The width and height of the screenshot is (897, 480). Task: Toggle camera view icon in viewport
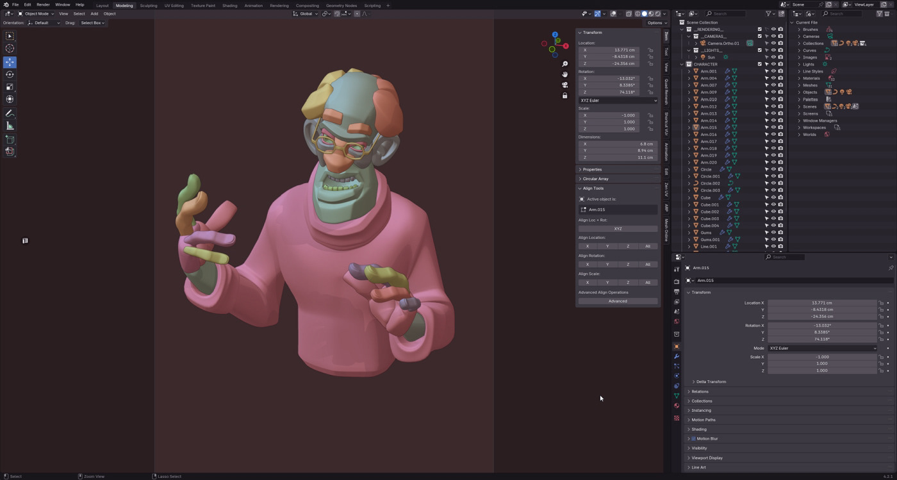(x=564, y=85)
